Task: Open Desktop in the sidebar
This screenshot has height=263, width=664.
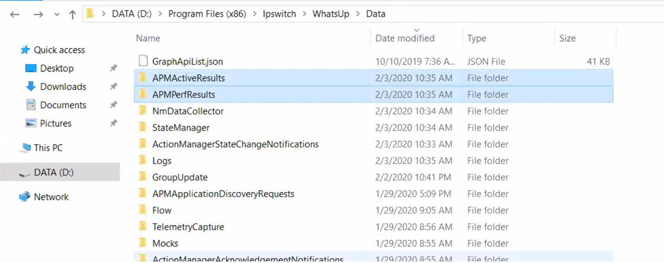Action: click(57, 68)
